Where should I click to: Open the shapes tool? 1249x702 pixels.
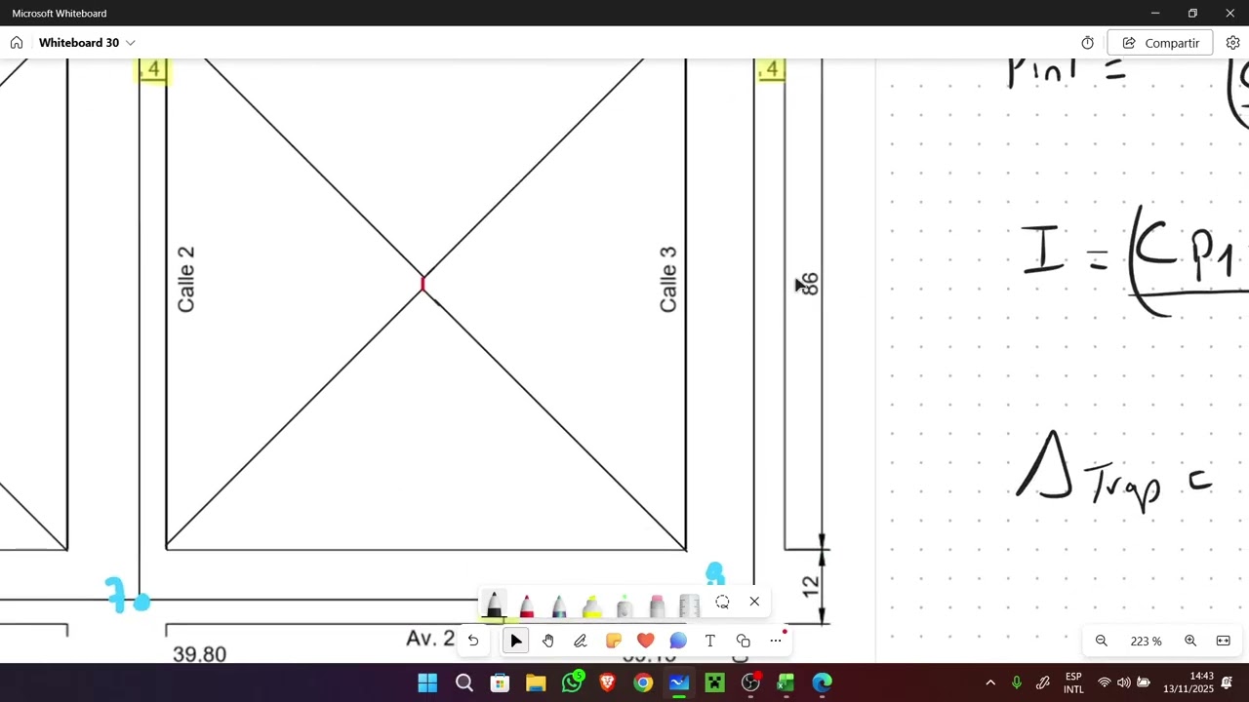pos(744,641)
